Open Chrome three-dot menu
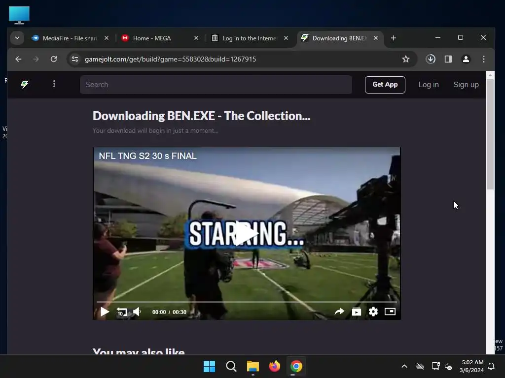Screen dimensions: 505x378 [483, 59]
